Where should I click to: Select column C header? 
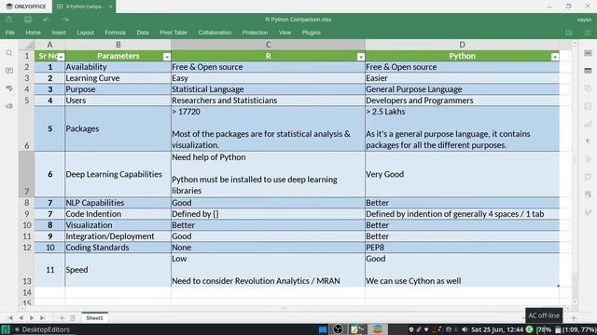click(x=268, y=45)
